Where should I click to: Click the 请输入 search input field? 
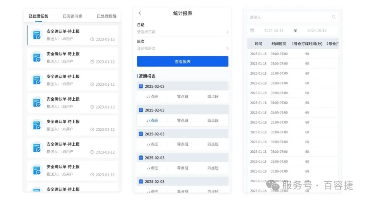pos(287,17)
